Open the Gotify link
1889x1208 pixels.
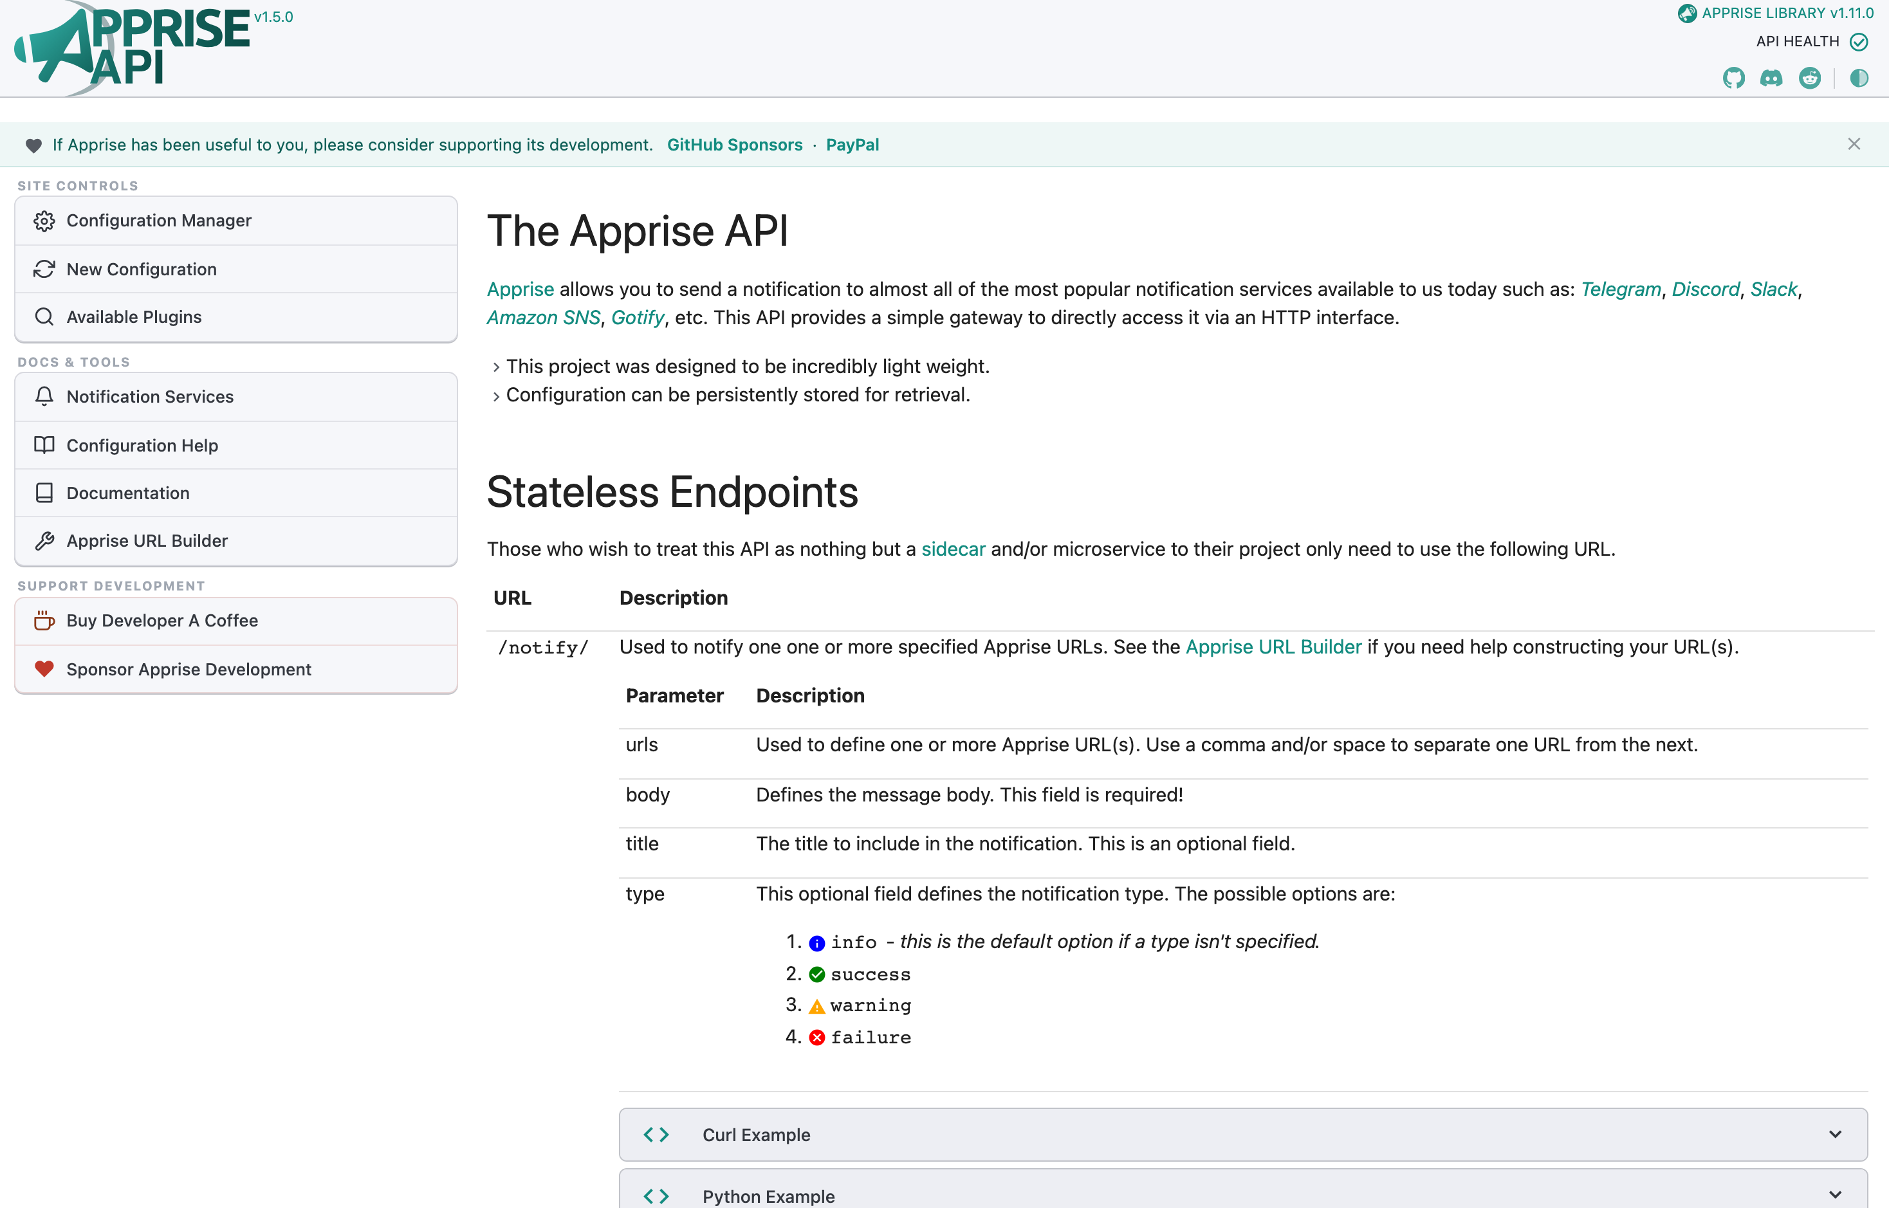(x=637, y=318)
